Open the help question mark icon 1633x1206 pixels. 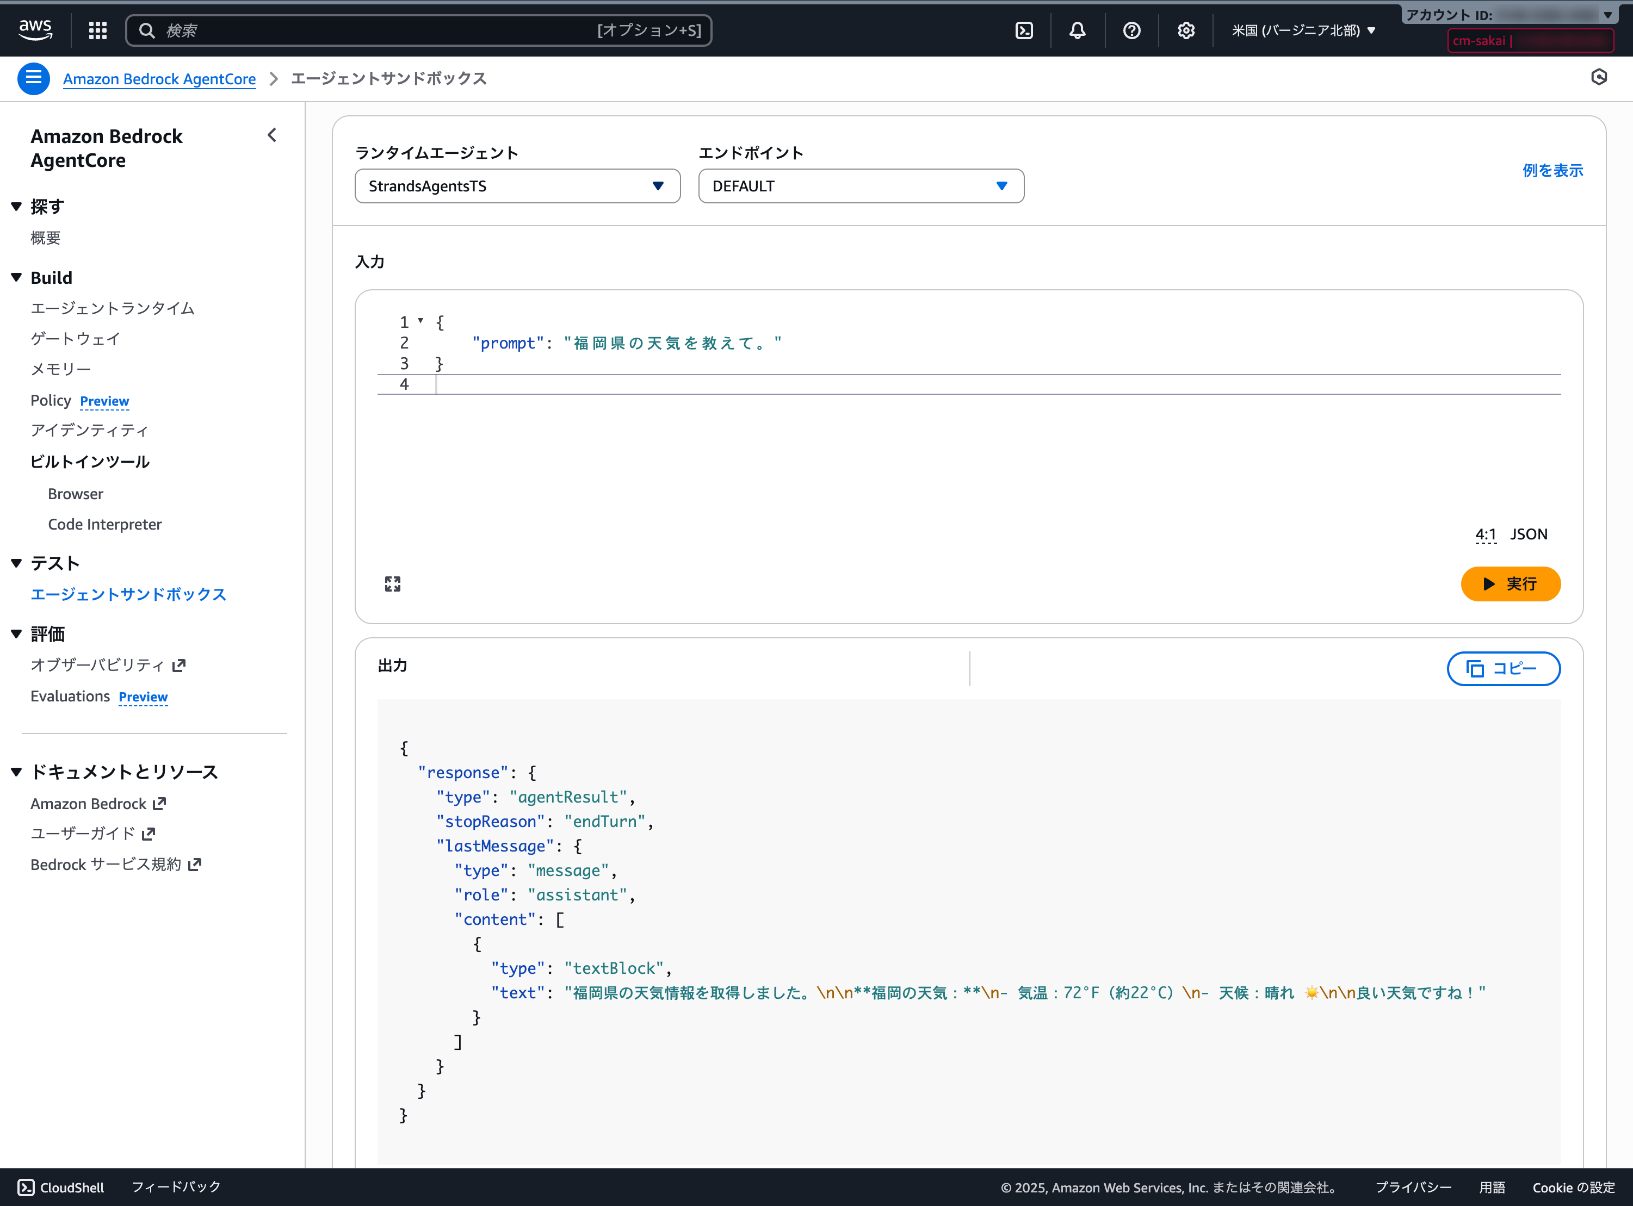tap(1131, 30)
